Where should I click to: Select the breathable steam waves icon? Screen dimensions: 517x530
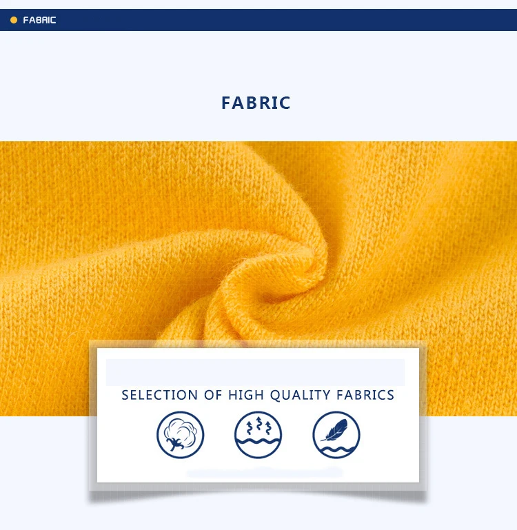(258, 435)
